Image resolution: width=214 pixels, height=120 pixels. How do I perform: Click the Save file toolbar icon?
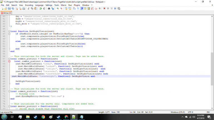(9, 9)
